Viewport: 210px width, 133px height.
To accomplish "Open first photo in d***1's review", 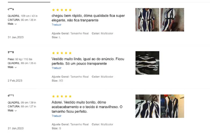I will 147,106.
